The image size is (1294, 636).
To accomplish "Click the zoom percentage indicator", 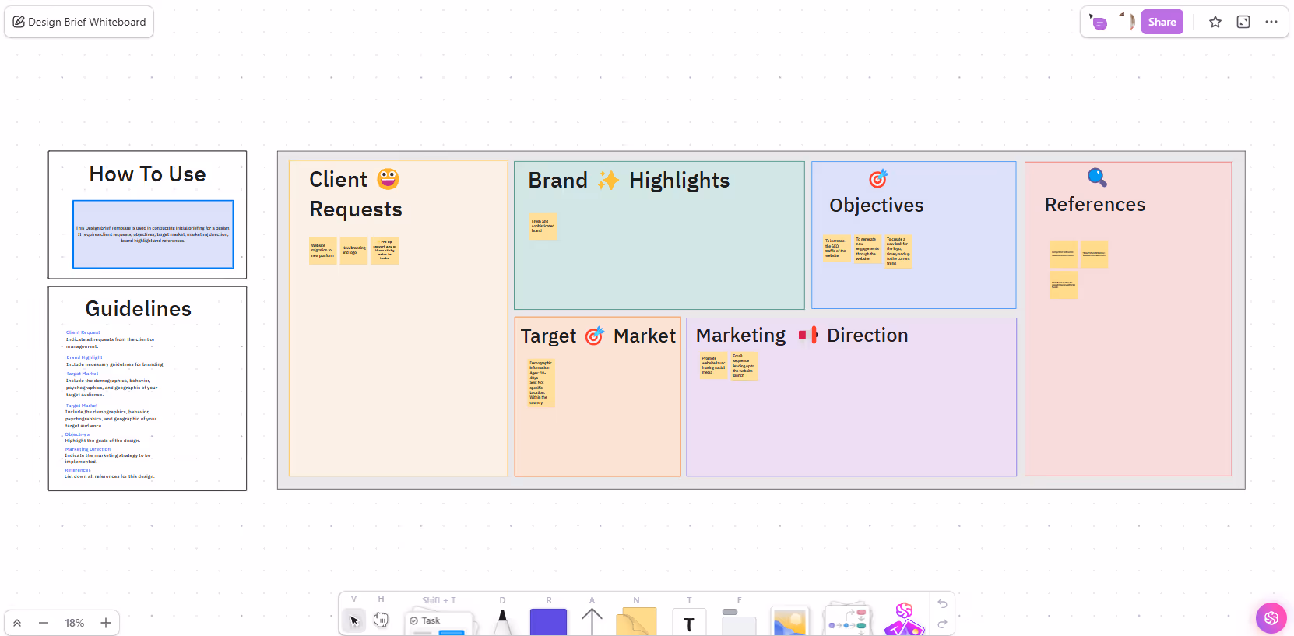I will 74,623.
